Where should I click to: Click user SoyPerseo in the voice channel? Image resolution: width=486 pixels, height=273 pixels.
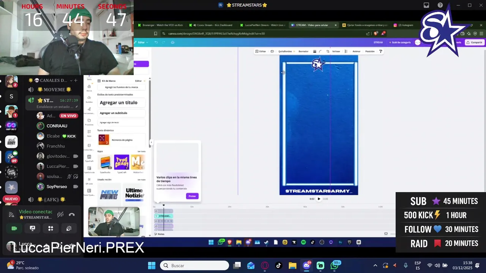point(57,187)
